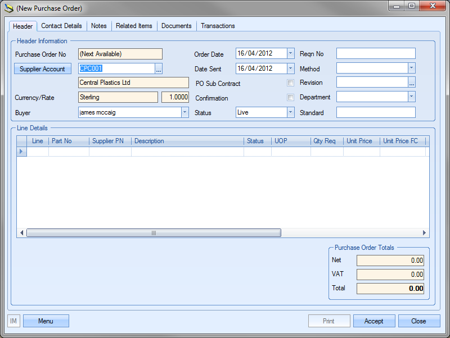This screenshot has width=450, height=338.
Task: Open Revision lookup ellipsis button
Action: 412,83
